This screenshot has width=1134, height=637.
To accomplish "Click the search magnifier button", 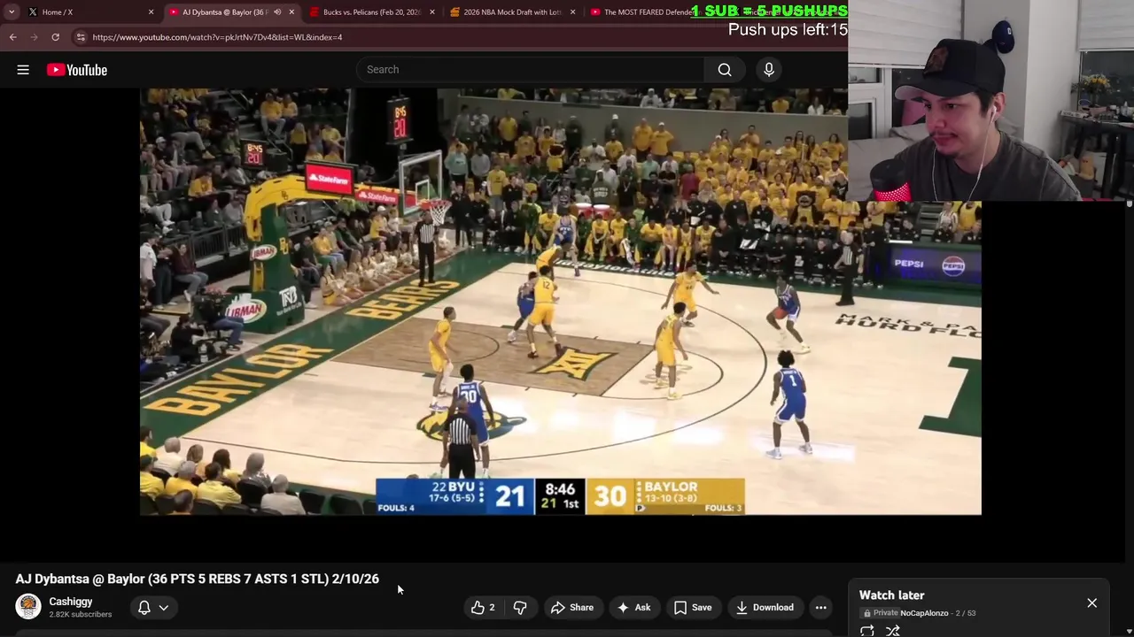I will [725, 70].
